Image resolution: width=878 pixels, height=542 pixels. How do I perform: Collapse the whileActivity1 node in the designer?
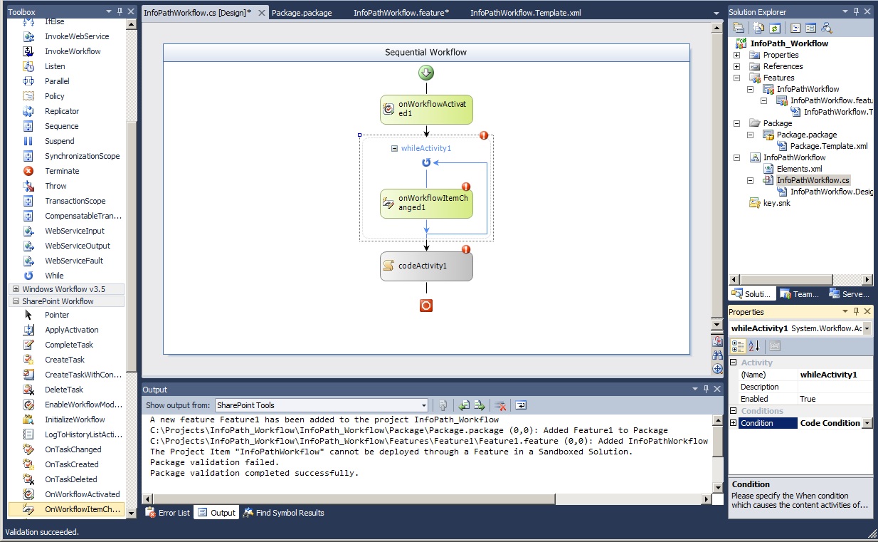click(x=394, y=148)
